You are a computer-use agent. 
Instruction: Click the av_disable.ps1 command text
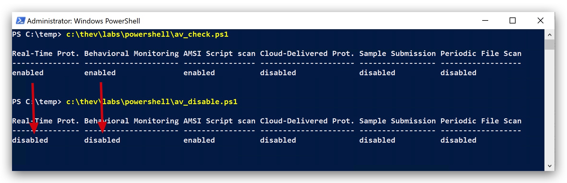[152, 102]
